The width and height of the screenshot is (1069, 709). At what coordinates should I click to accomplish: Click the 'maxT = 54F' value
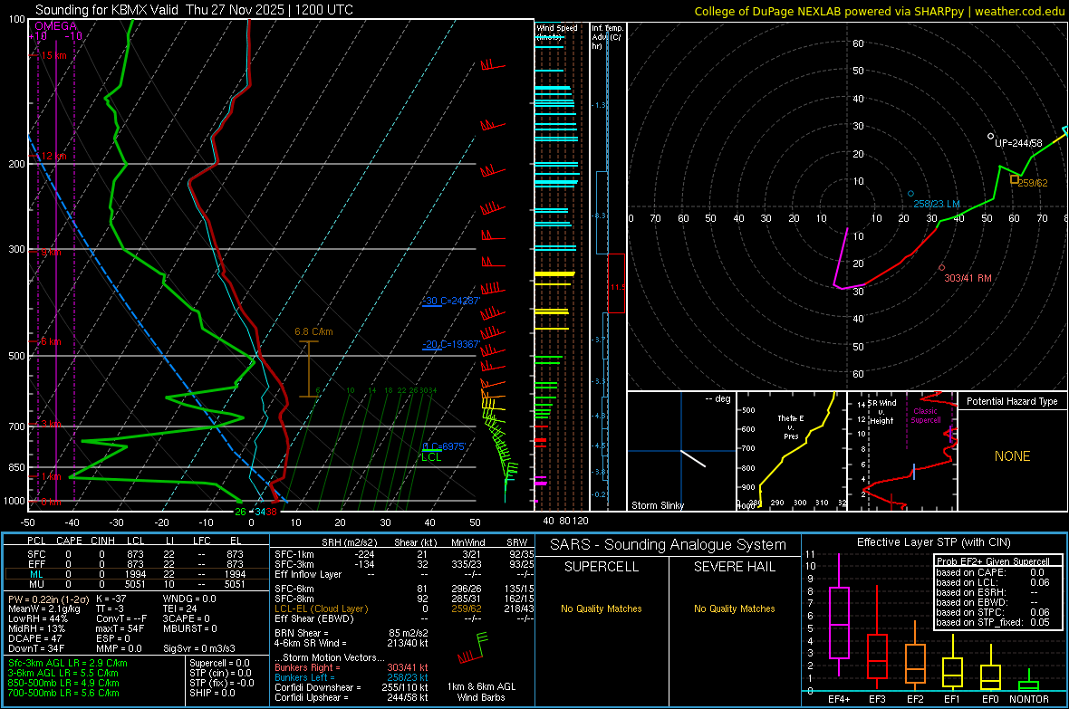[x=120, y=628]
